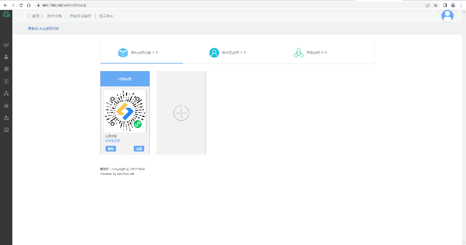Click the green molecule open apps icon
The width and height of the screenshot is (466, 245).
click(x=299, y=53)
